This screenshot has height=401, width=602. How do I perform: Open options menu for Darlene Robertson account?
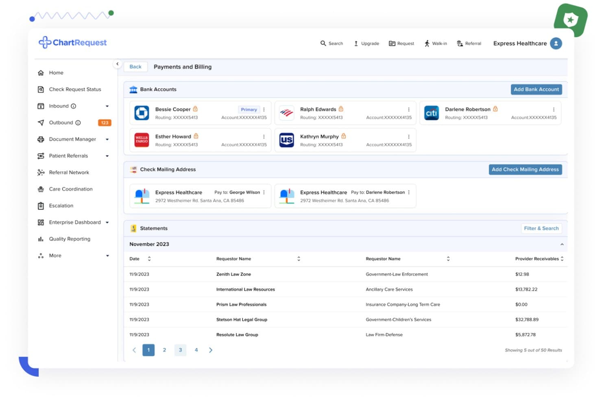pyautogui.click(x=554, y=110)
